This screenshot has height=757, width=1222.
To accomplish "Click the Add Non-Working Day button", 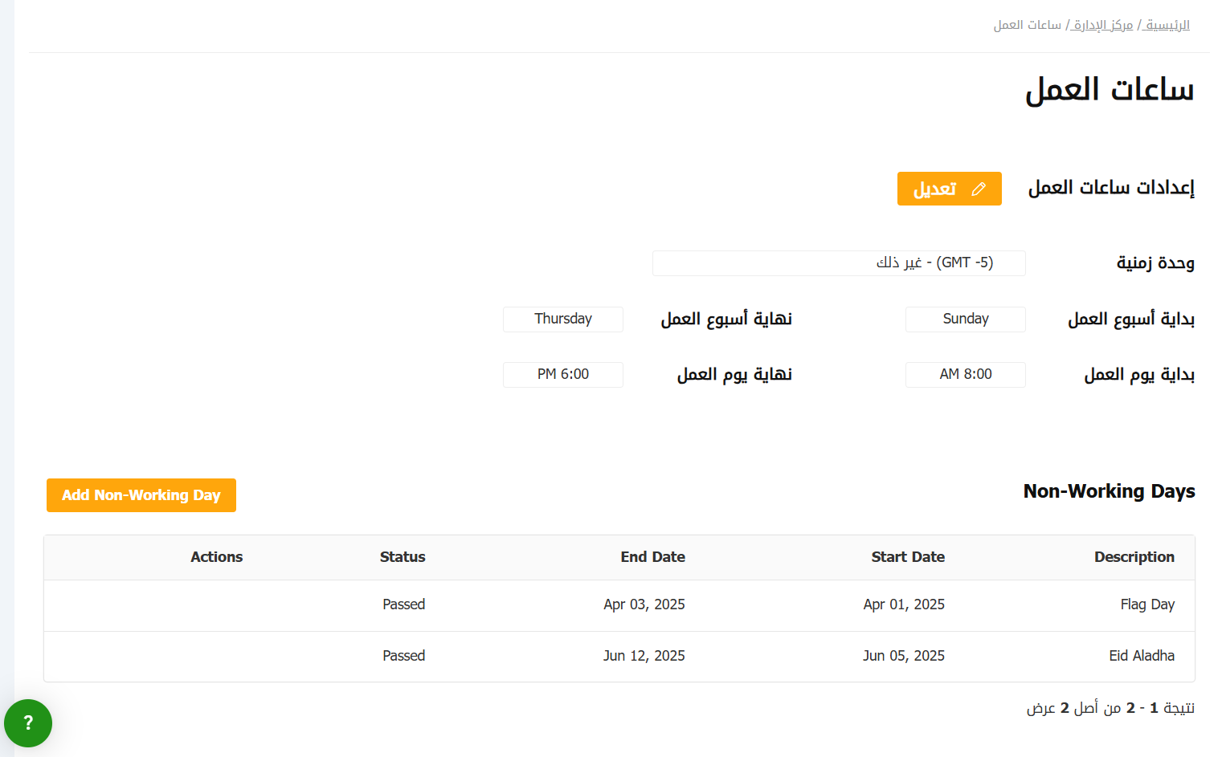I will [x=141, y=495].
